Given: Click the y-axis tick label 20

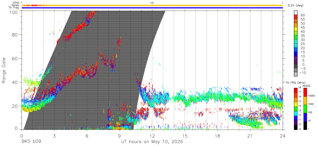Looking at the screenshot, I should pyautogui.click(x=15, y=106).
